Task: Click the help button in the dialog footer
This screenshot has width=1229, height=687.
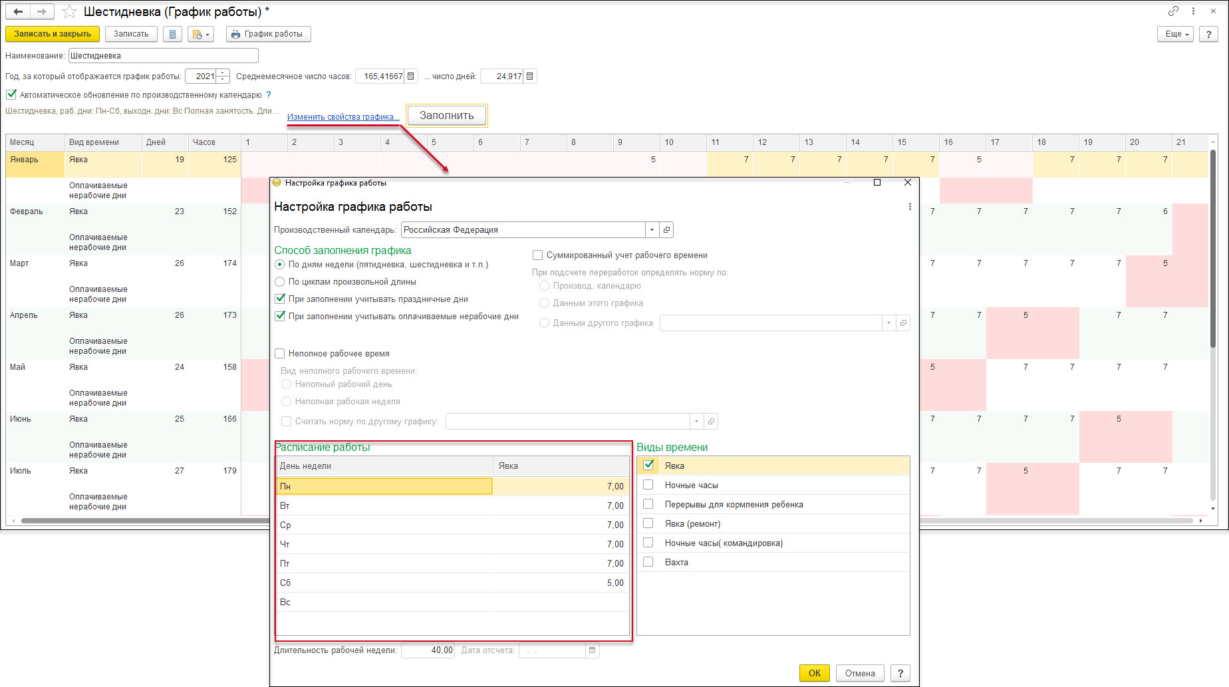Action: coord(900,673)
